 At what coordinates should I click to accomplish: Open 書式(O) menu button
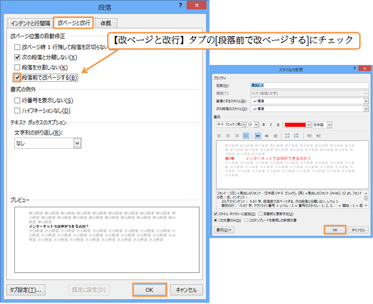click(x=224, y=230)
